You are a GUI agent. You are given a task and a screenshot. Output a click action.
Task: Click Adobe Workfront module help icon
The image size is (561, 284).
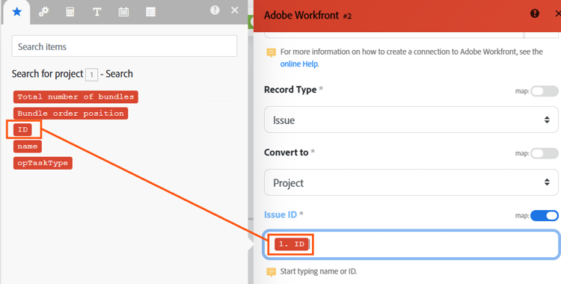point(535,14)
